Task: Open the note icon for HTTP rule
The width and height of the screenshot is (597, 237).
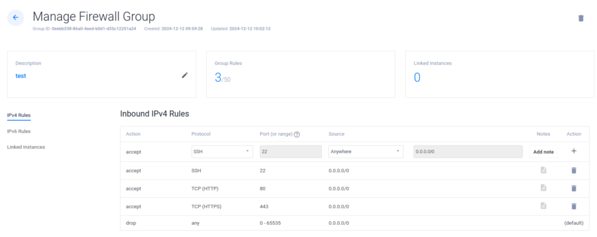Action: tap(543, 188)
